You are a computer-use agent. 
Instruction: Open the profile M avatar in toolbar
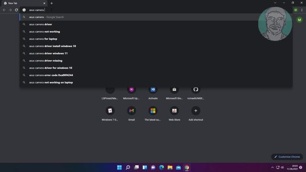click(x=295, y=10)
